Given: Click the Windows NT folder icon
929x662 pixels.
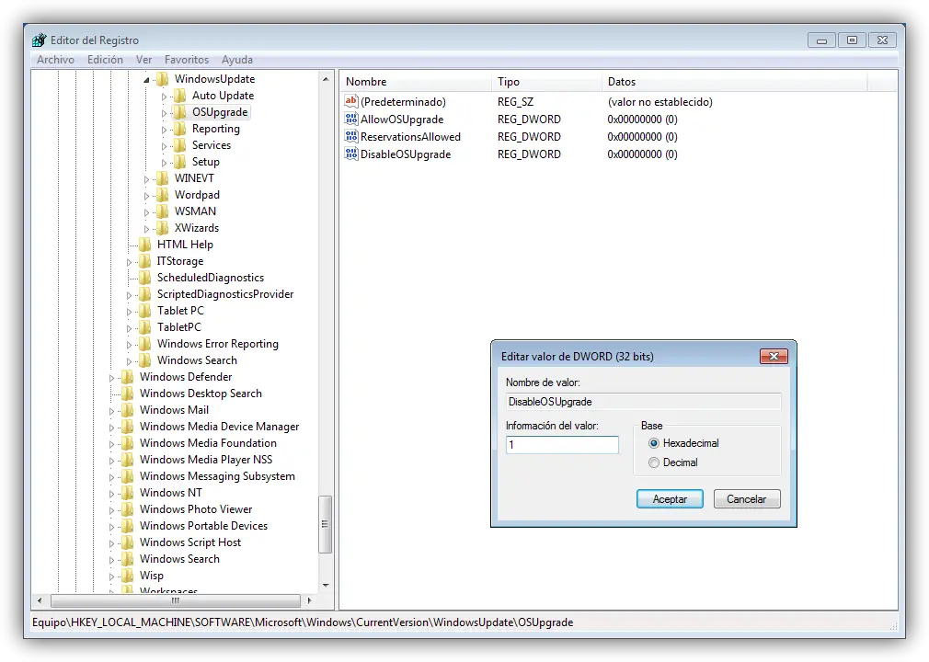Looking at the screenshot, I should (x=127, y=493).
